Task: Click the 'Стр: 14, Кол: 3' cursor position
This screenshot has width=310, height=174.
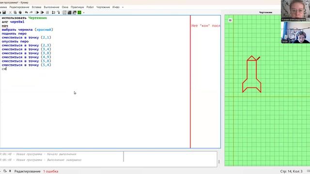Action: click(291, 171)
